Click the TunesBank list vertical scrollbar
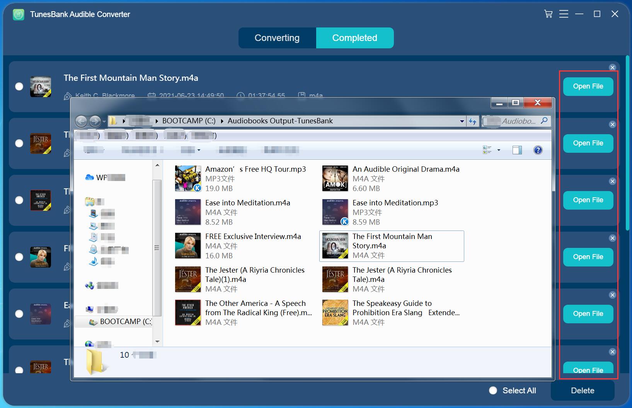632x408 pixels. [627, 143]
